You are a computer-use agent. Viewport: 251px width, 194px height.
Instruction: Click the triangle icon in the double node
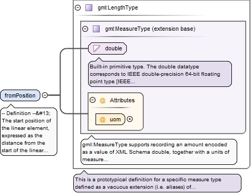[97, 48]
